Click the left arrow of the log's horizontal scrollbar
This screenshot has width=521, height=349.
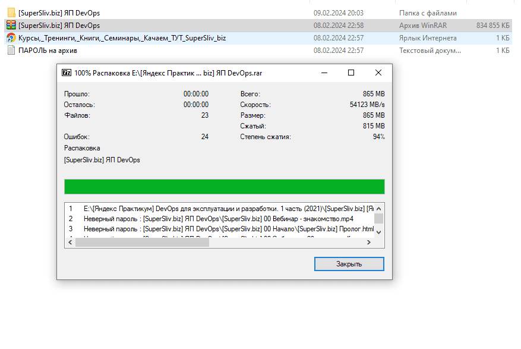(x=69, y=243)
